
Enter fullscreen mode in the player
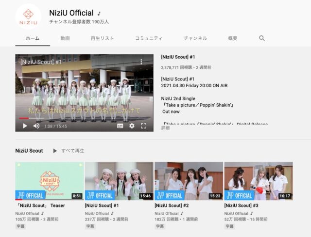[143, 126]
